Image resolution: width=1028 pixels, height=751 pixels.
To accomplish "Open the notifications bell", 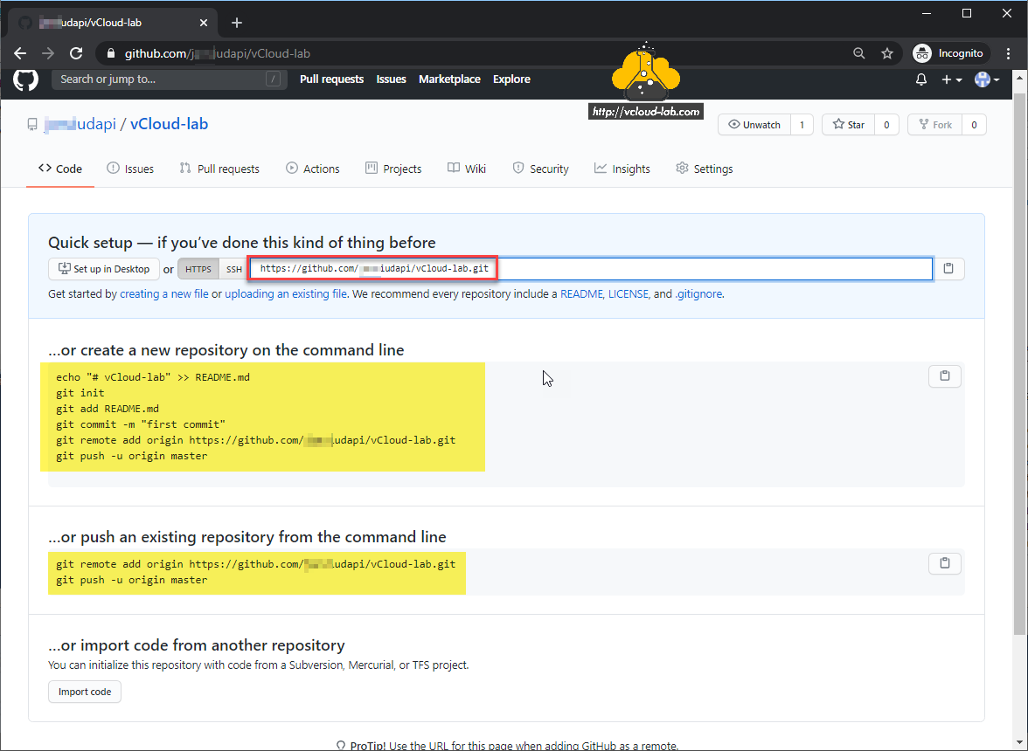I will pyautogui.click(x=921, y=79).
